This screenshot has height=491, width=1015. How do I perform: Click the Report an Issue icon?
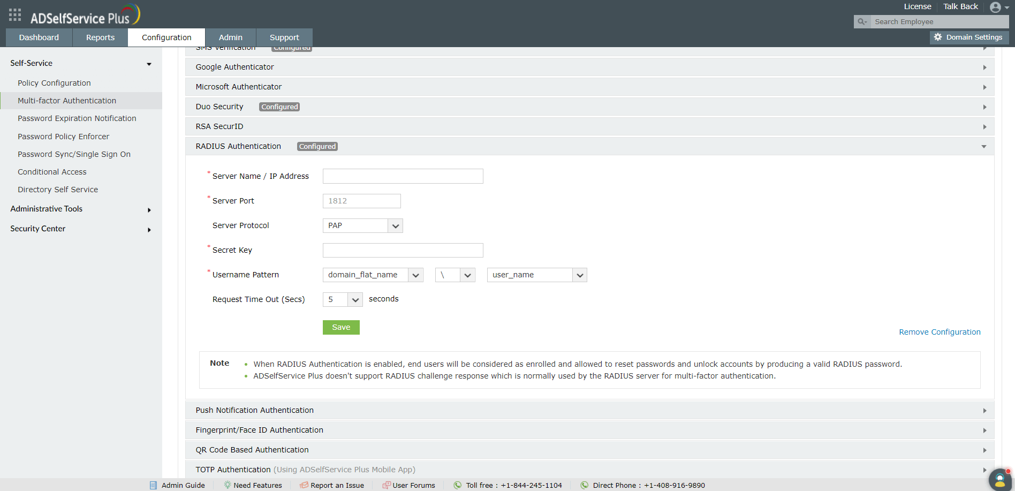coord(304,485)
